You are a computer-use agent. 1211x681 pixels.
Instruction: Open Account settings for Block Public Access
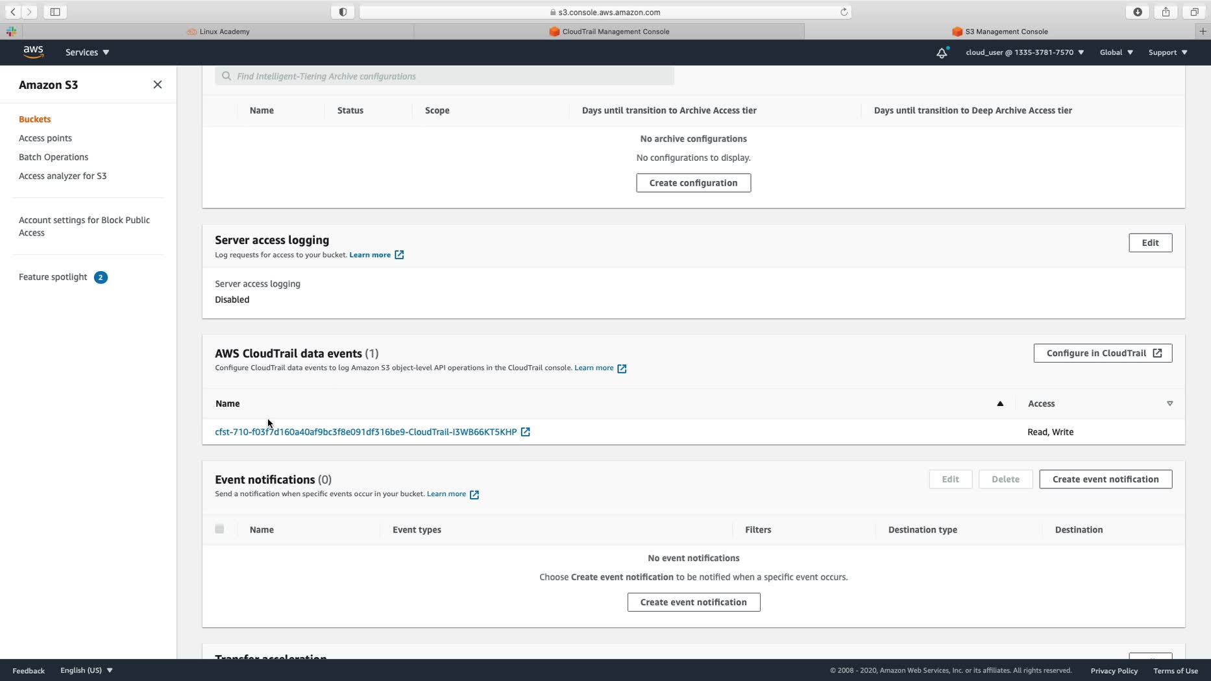pos(84,226)
